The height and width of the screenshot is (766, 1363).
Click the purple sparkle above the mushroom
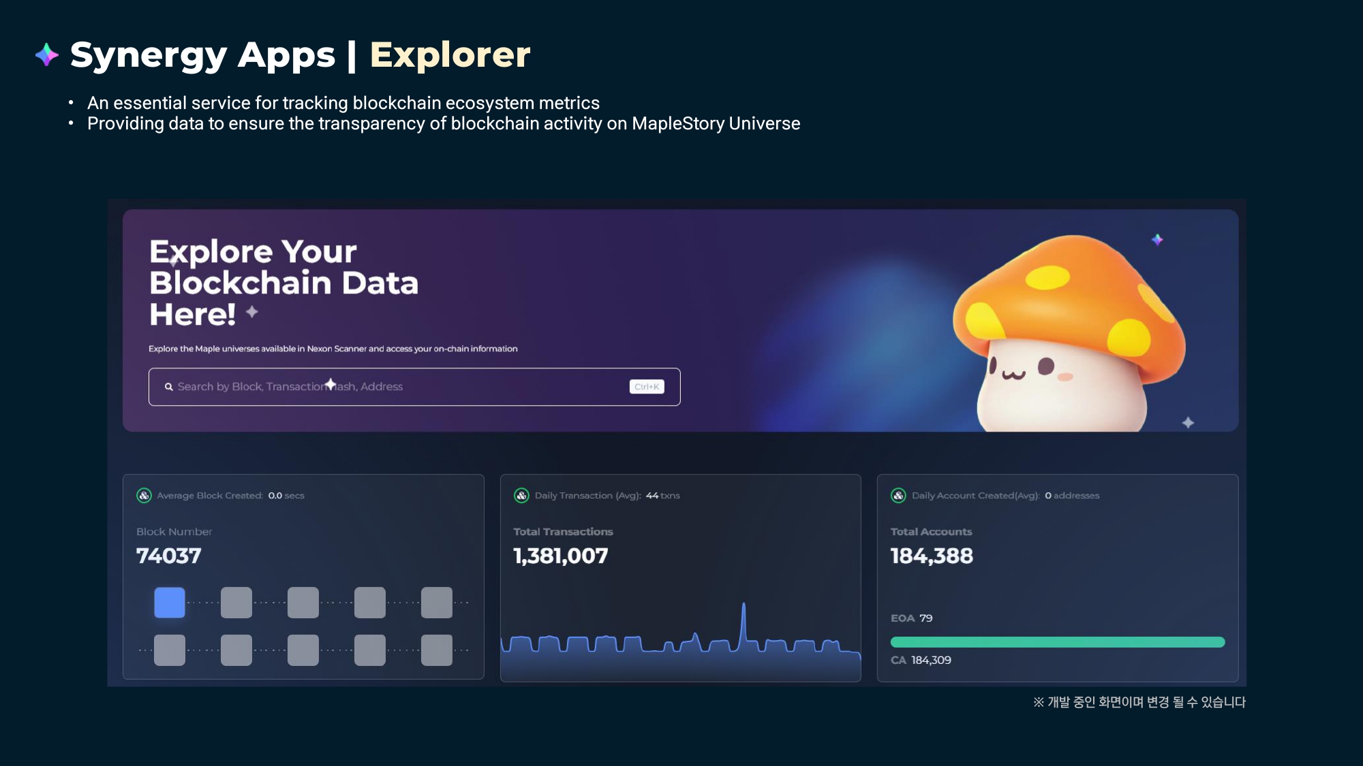pyautogui.click(x=1157, y=240)
